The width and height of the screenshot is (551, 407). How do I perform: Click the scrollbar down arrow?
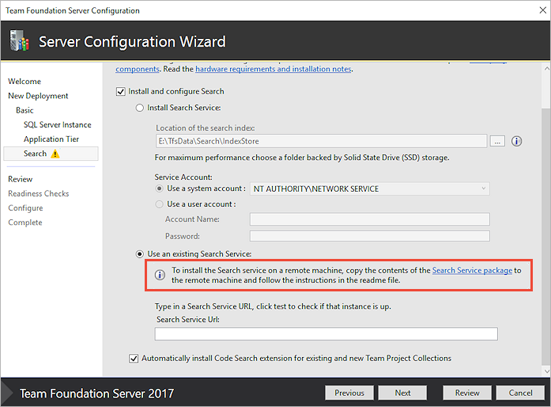[x=546, y=371]
